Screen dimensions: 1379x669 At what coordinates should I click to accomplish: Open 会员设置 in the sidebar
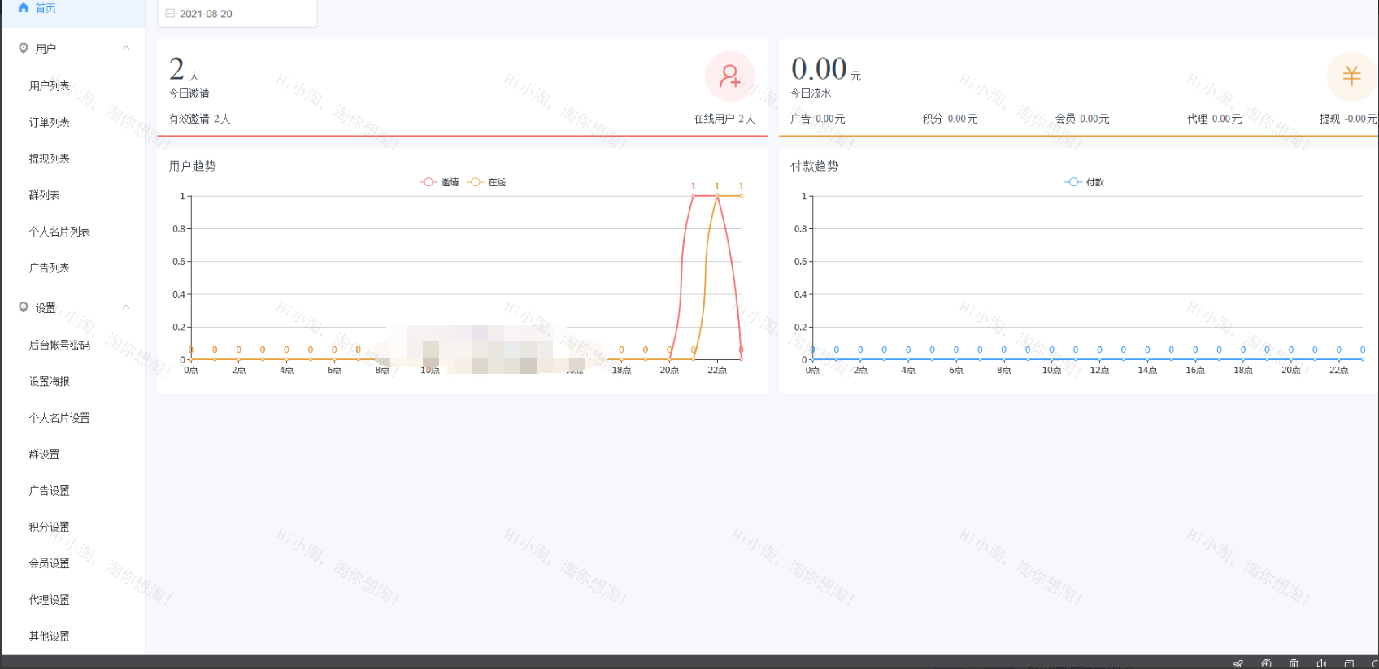point(50,563)
